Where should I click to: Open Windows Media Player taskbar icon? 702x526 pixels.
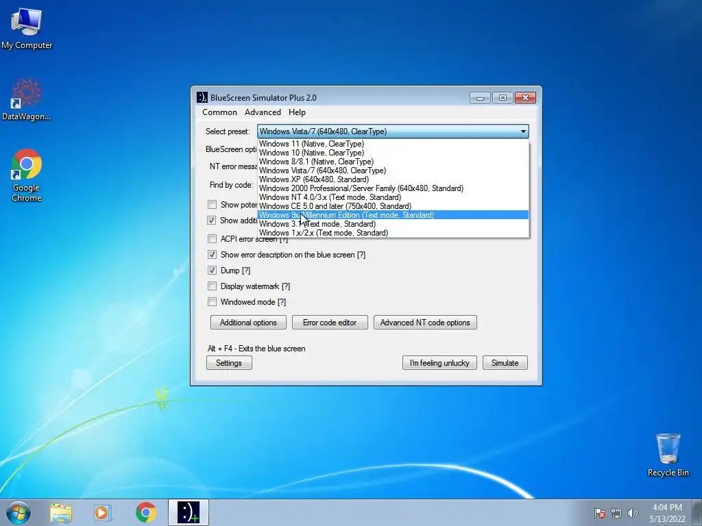(103, 512)
